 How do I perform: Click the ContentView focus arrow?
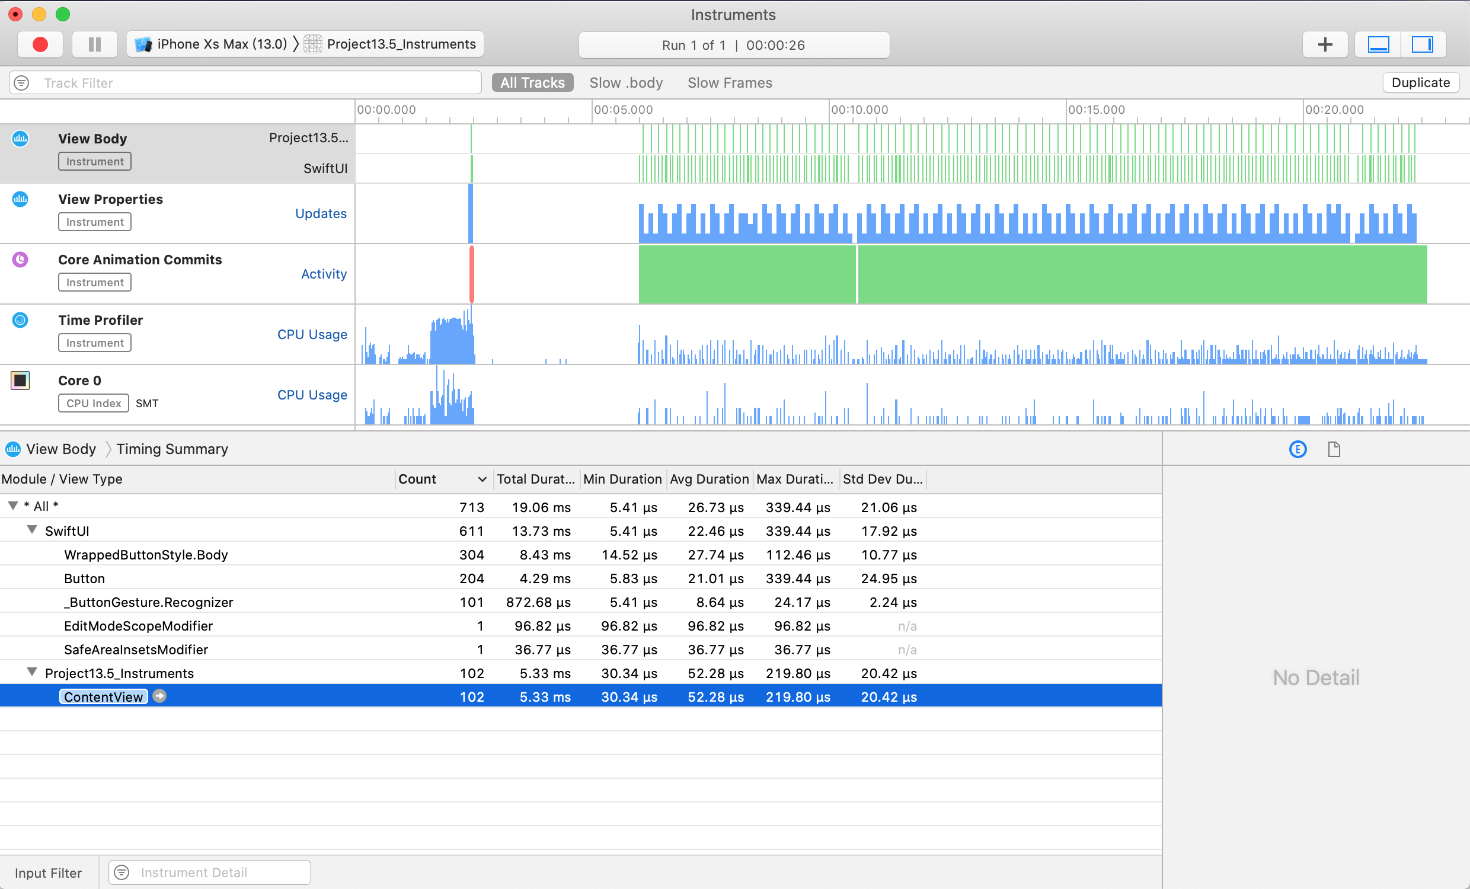[159, 696]
